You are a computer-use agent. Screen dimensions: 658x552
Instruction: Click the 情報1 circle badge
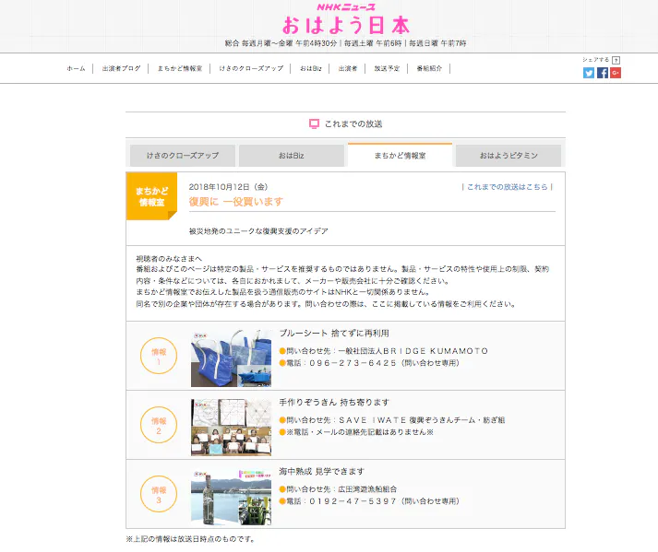158,356
